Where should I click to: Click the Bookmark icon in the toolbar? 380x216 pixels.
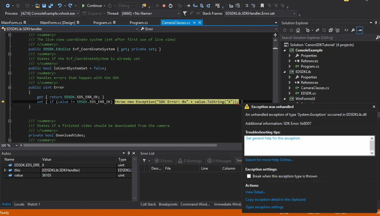pos(262,6)
